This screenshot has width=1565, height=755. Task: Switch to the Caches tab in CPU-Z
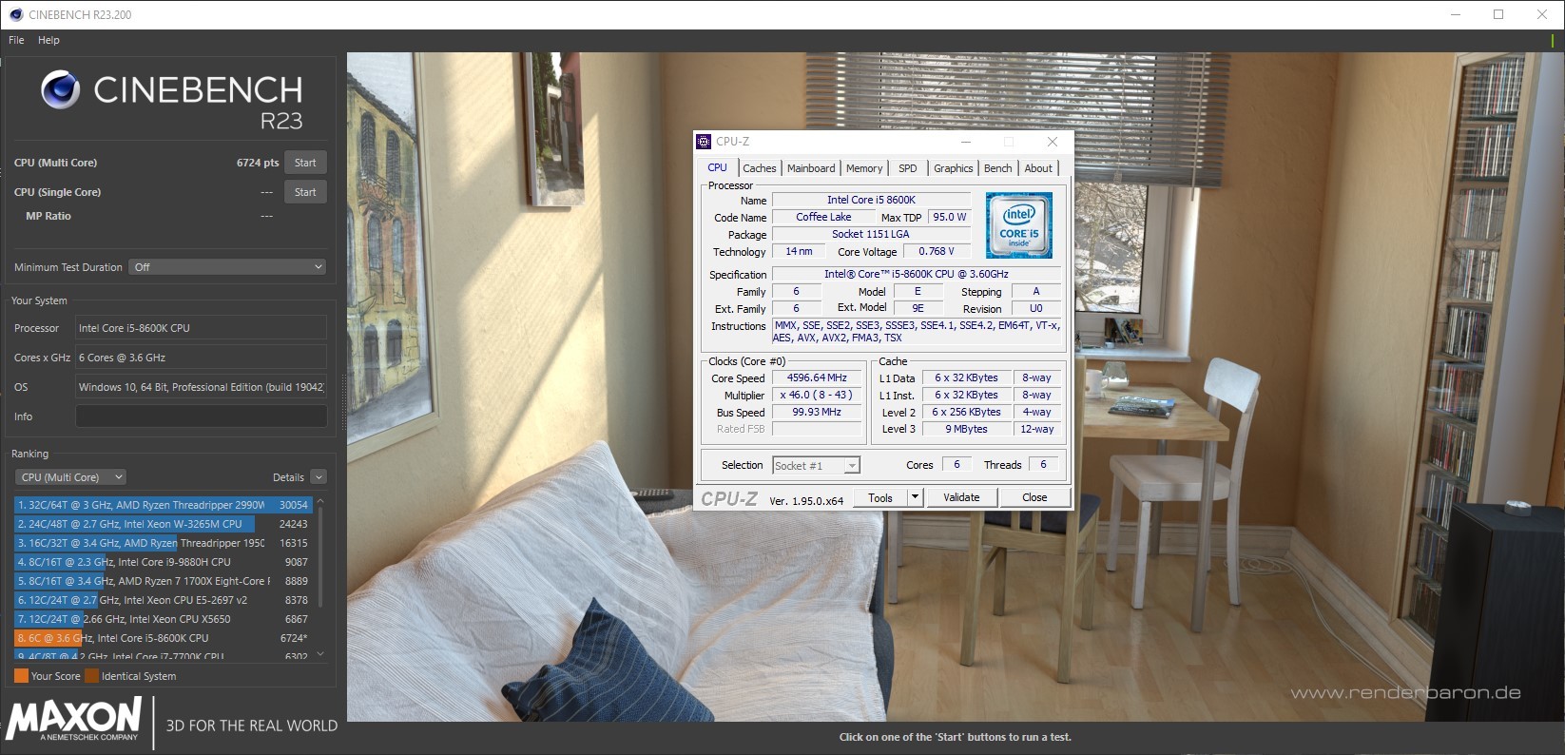click(x=759, y=168)
